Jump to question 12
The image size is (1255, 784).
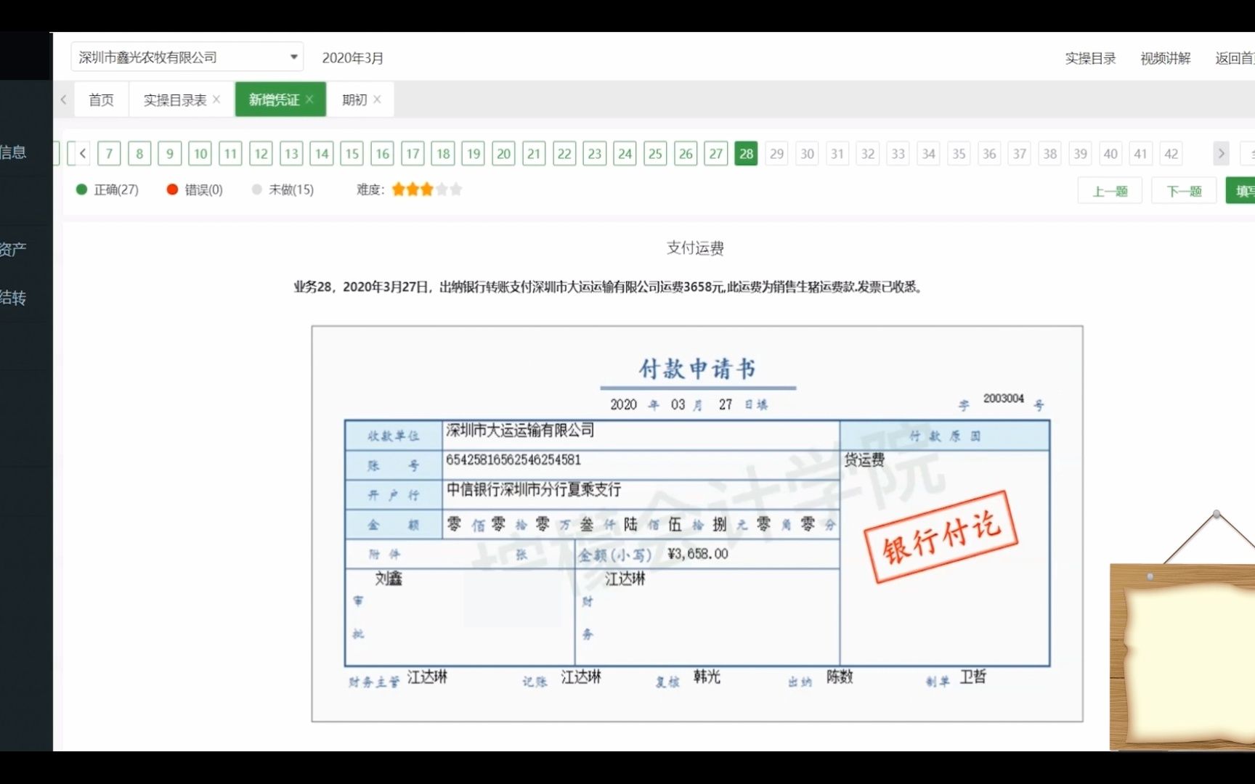tap(261, 153)
